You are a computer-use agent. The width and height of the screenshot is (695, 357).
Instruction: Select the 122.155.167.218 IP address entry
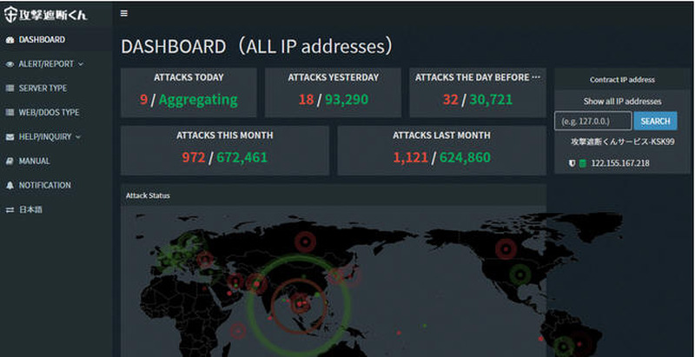pyautogui.click(x=621, y=163)
